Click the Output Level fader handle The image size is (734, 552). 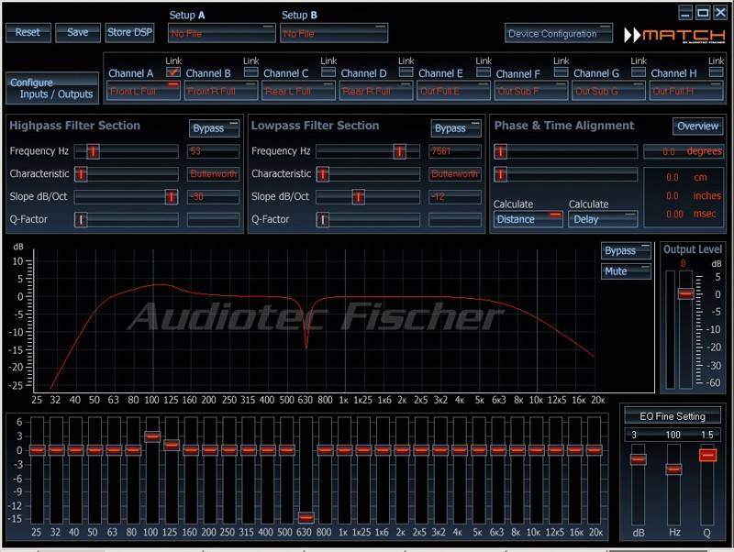coord(685,293)
